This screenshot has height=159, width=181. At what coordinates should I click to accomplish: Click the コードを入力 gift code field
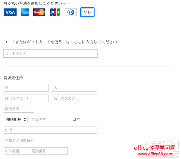coord(50,54)
